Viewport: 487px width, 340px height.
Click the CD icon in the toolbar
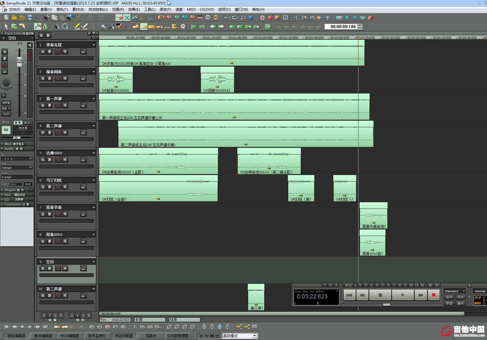coord(208,17)
